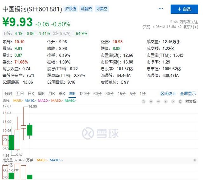Click the MA10 label in the volume panel

[x=56, y=160]
